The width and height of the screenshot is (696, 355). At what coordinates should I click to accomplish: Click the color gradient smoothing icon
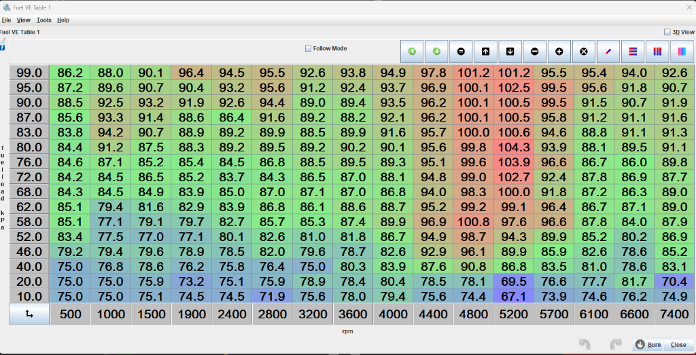[x=682, y=51]
